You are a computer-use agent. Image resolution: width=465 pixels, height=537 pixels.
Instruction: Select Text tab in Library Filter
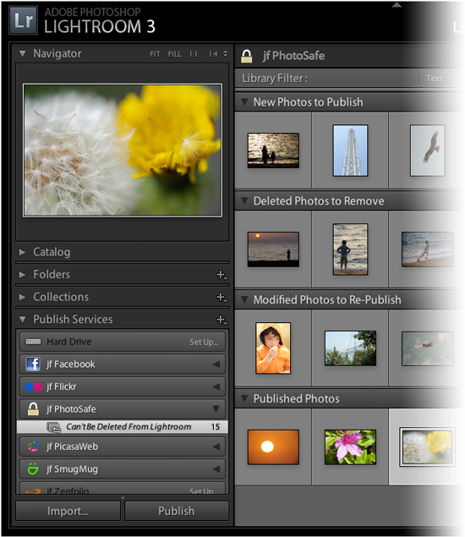pyautogui.click(x=435, y=79)
